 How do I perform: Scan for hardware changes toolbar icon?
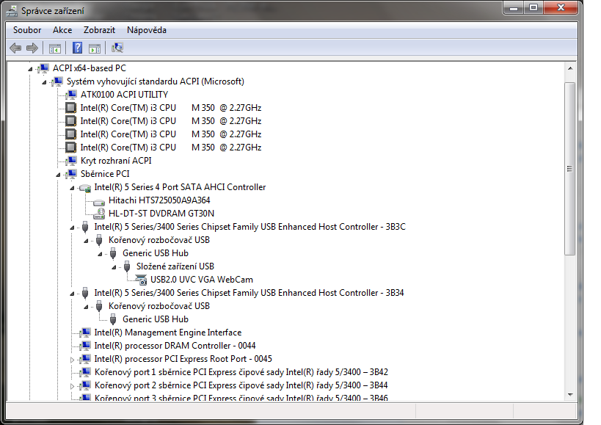tap(117, 48)
